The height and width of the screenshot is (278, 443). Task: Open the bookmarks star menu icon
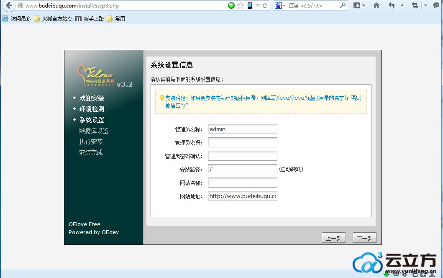[x=357, y=5]
